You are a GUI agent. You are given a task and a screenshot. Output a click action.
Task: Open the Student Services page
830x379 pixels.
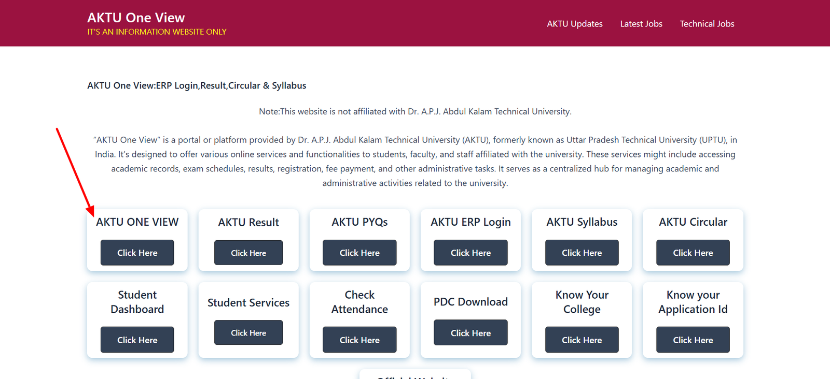point(248,332)
